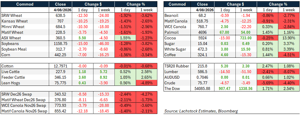Select the Cocoa 1 week change 13.90%
302x116 pixels.
289,38
